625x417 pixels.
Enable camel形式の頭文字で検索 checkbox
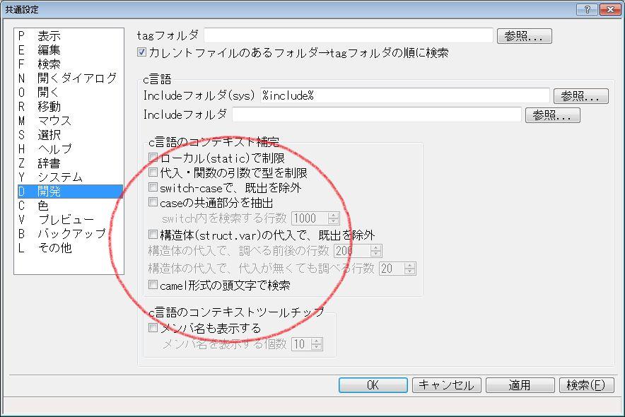pos(153,286)
